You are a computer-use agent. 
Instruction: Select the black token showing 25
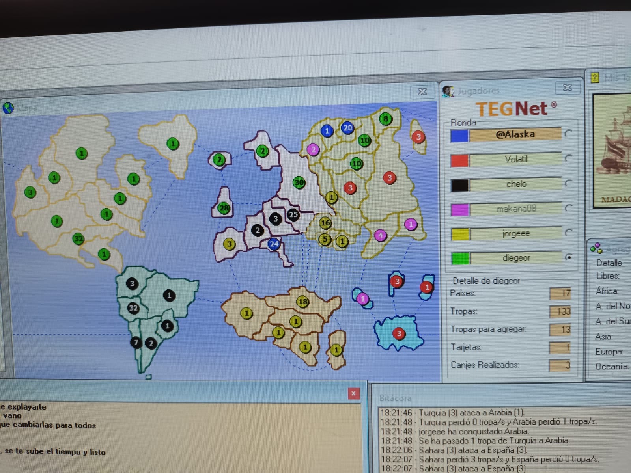(293, 215)
